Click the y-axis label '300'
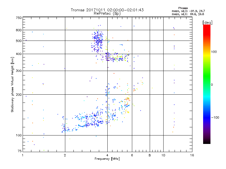The width and height of the screenshot is (226, 169). [19, 71]
